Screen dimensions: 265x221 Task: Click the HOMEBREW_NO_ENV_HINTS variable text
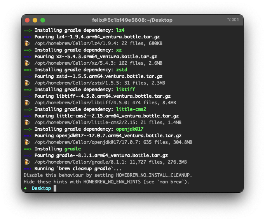coord(112,182)
